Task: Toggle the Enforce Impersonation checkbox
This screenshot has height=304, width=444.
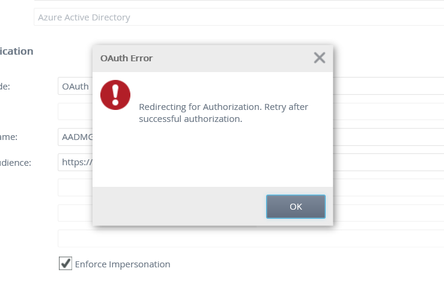Action: [x=65, y=264]
